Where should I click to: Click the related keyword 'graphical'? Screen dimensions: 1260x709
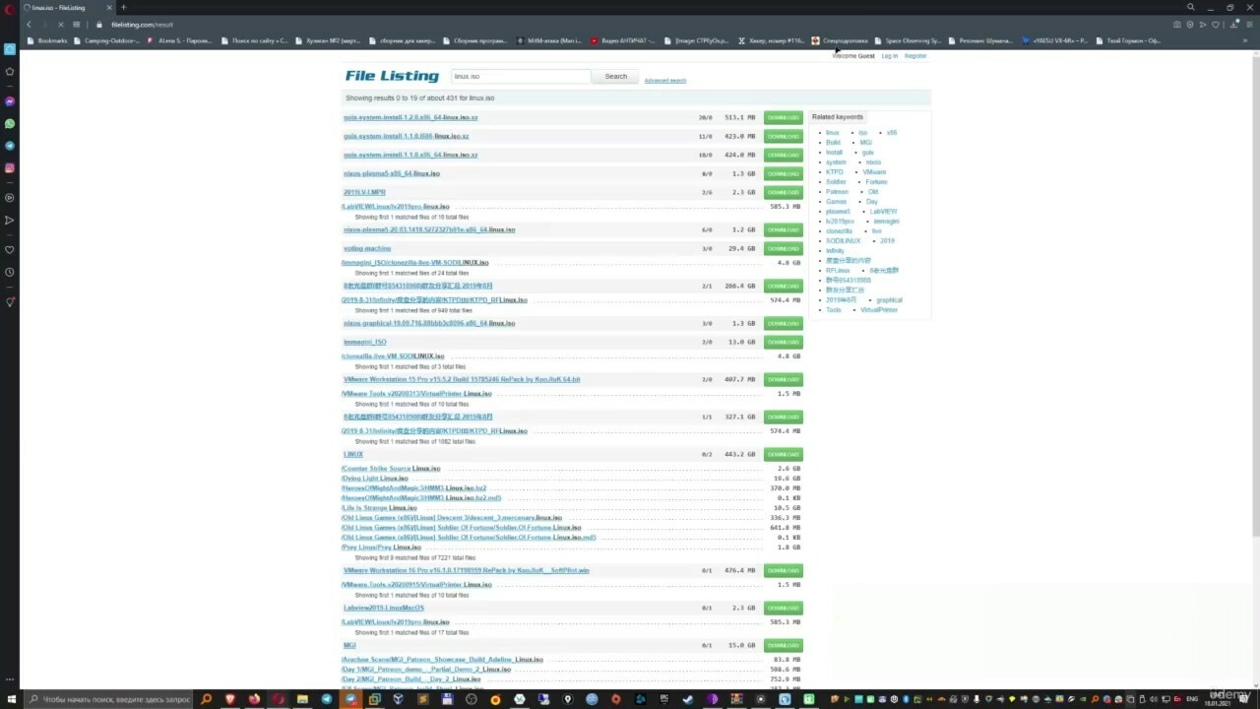(x=889, y=299)
